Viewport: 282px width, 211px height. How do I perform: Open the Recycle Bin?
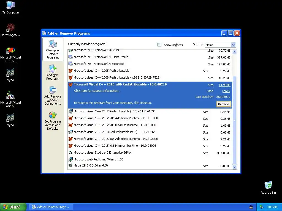coord(268,187)
